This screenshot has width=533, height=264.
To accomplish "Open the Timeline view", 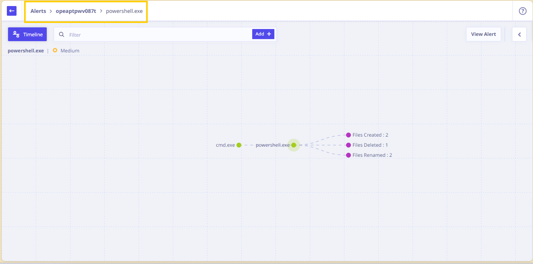I will click(27, 34).
